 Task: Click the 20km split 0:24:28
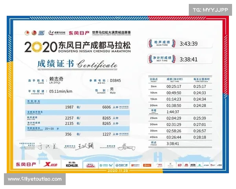(199, 106)
